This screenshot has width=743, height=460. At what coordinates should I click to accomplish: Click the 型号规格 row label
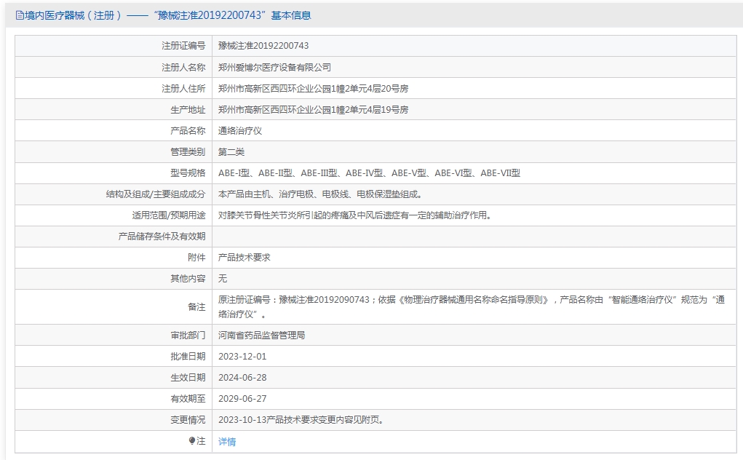[x=188, y=173]
